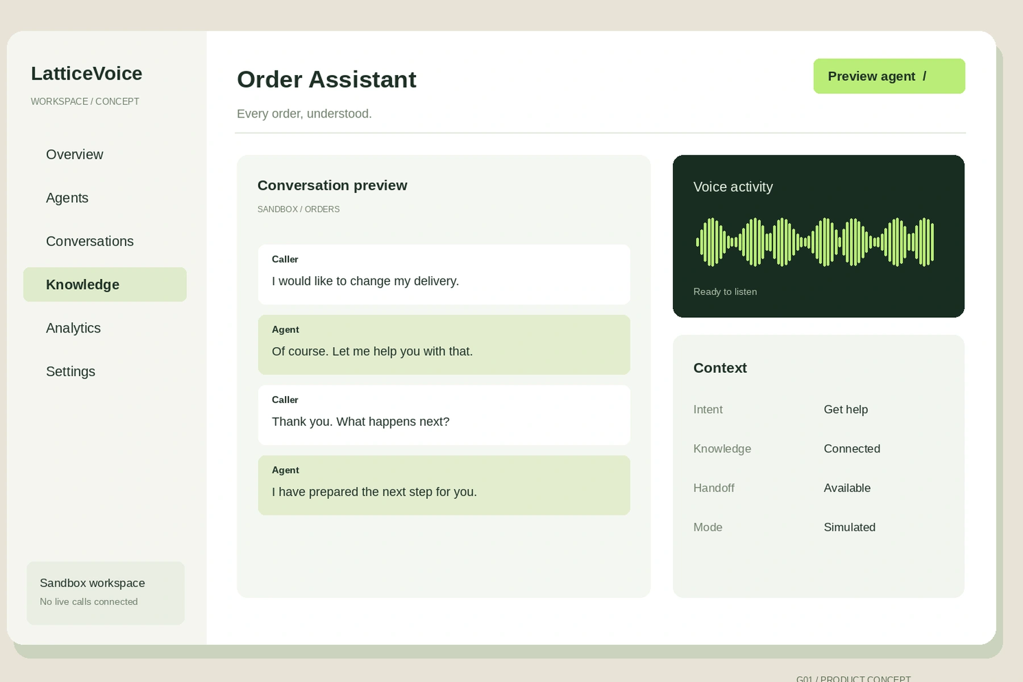Screen dimensions: 1023x682
Task: Click the voice activity waveform
Action: pyautogui.click(x=815, y=242)
